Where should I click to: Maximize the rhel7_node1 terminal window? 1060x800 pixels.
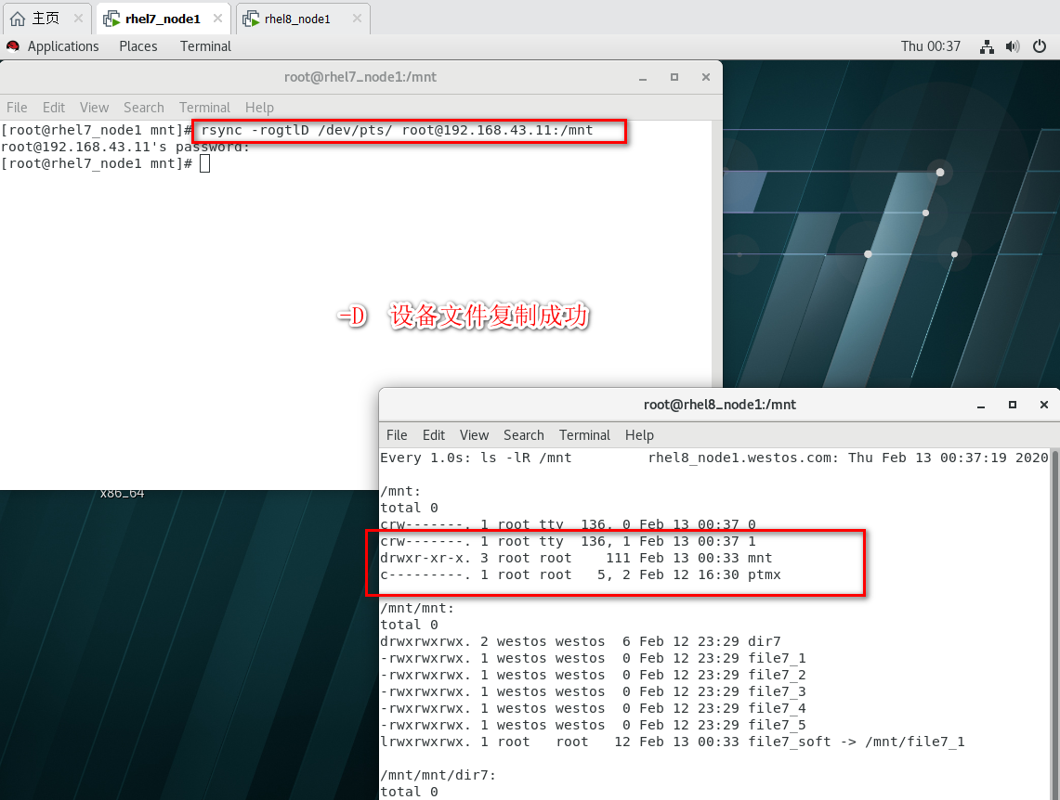(x=674, y=78)
